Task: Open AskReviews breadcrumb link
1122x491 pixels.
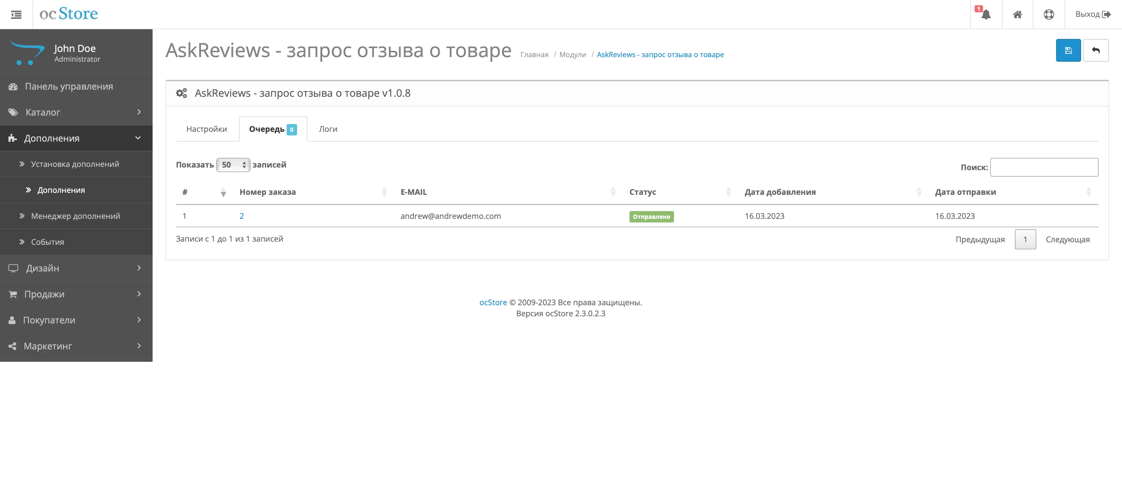Action: [660, 55]
